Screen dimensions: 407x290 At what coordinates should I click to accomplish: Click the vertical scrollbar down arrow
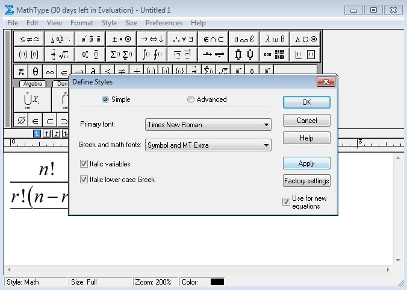pos(398,260)
